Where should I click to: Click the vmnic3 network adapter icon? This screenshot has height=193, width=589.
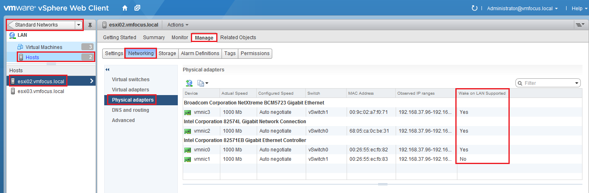tap(188, 112)
